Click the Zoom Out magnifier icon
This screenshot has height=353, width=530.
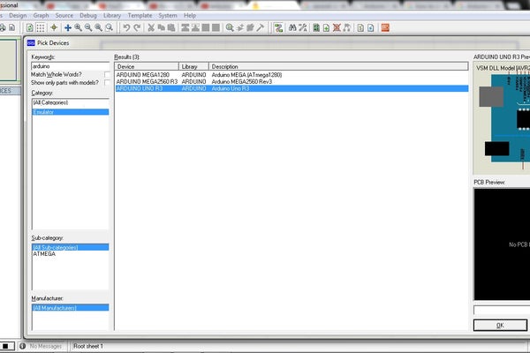88,27
